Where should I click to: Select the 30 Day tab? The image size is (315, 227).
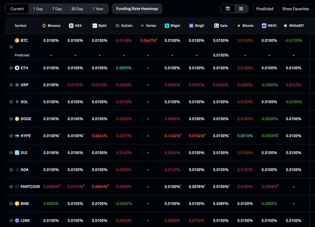click(x=77, y=9)
